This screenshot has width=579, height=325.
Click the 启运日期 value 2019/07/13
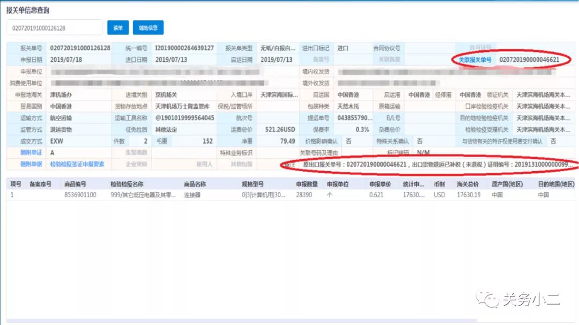276,60
